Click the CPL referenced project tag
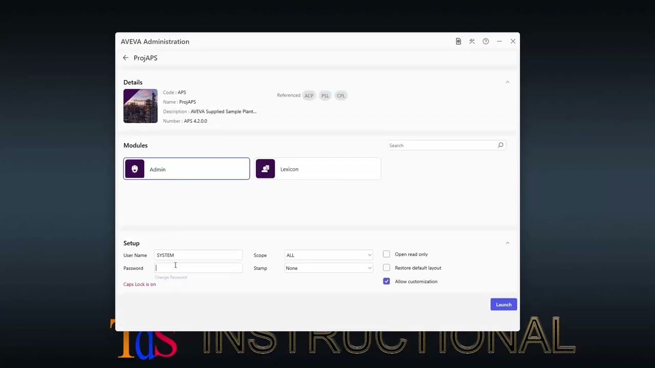This screenshot has height=368, width=655. pyautogui.click(x=341, y=96)
